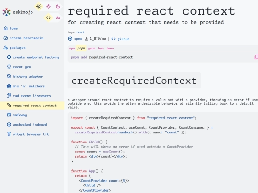258x193 pixels.
Task: Open history adapter package
Action: click(x=28, y=76)
